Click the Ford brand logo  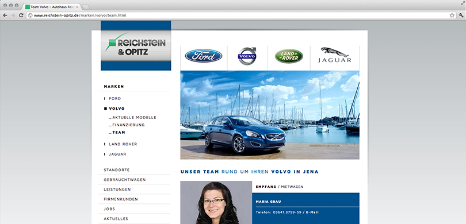(x=204, y=56)
